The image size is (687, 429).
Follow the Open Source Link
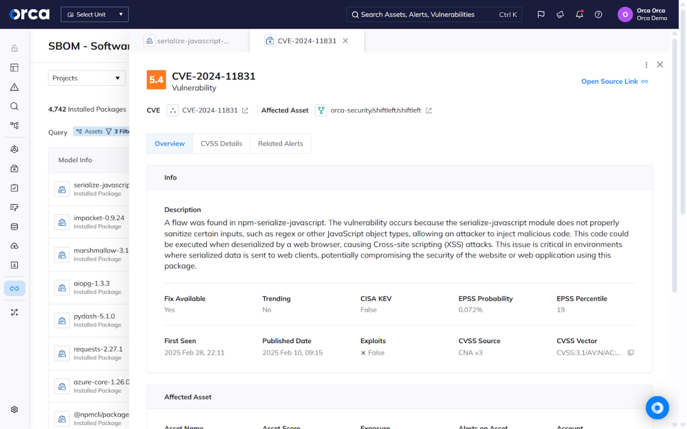614,81
